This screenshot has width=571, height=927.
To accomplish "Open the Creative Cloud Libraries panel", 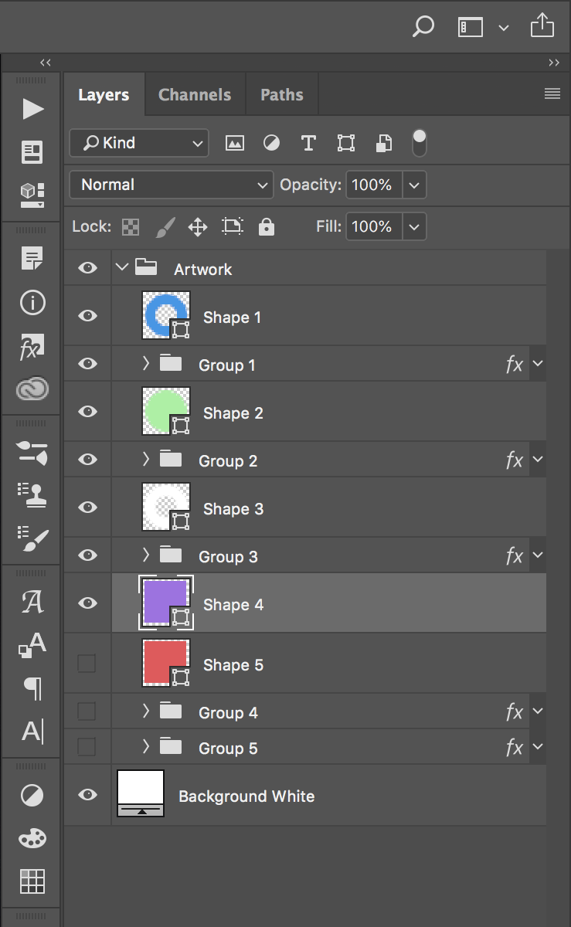I will click(32, 389).
